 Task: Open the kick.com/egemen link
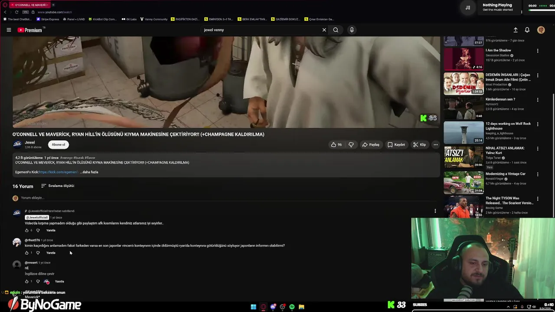point(58,172)
